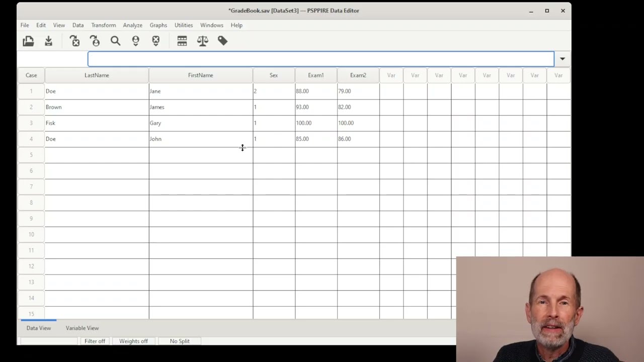
Task: Click inside the cell value entry field
Action: (x=321, y=59)
